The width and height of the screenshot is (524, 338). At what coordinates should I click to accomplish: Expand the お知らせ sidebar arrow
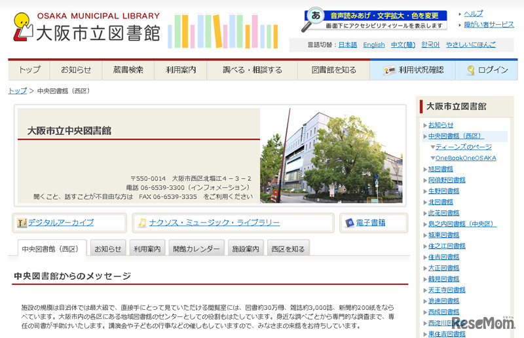tap(425, 125)
